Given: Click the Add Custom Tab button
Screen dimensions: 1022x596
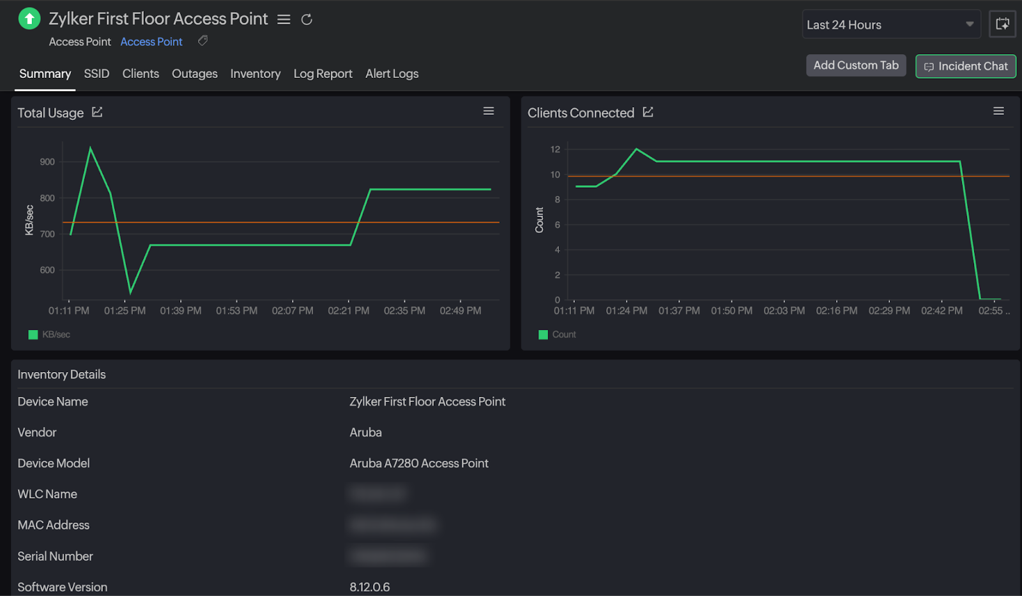Looking at the screenshot, I should (x=856, y=65).
